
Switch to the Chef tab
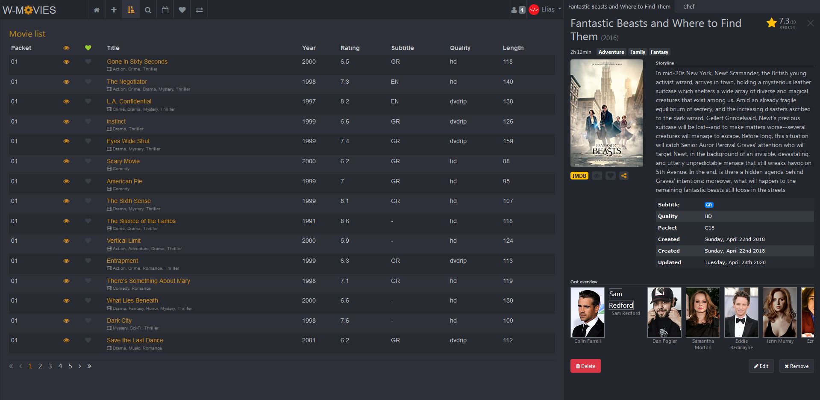click(689, 6)
